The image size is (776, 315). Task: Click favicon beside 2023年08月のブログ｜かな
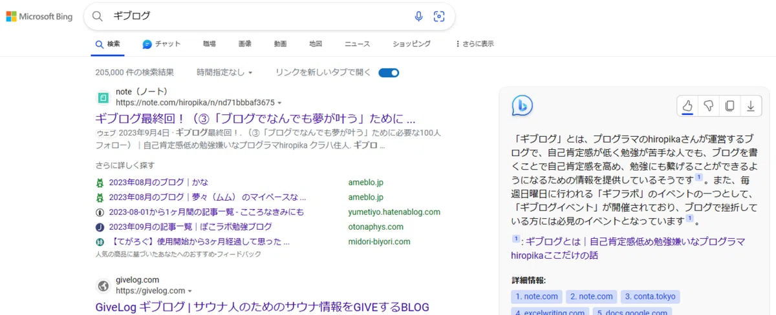click(x=100, y=183)
